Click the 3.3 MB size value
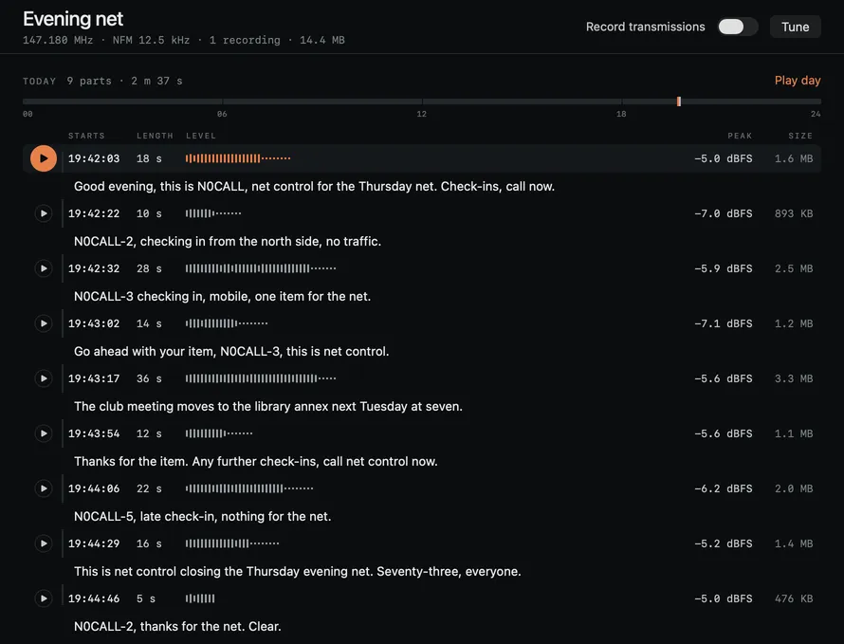844x644 pixels. pyautogui.click(x=794, y=378)
